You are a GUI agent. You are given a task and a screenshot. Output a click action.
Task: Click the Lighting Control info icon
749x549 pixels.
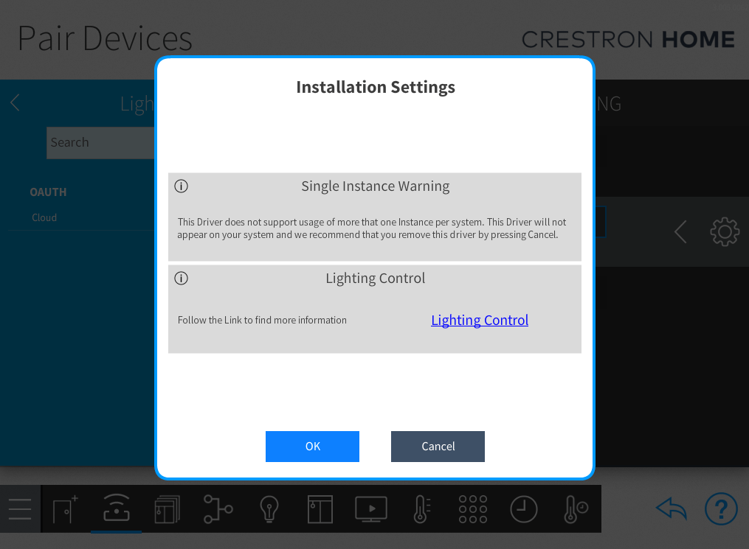coord(181,278)
